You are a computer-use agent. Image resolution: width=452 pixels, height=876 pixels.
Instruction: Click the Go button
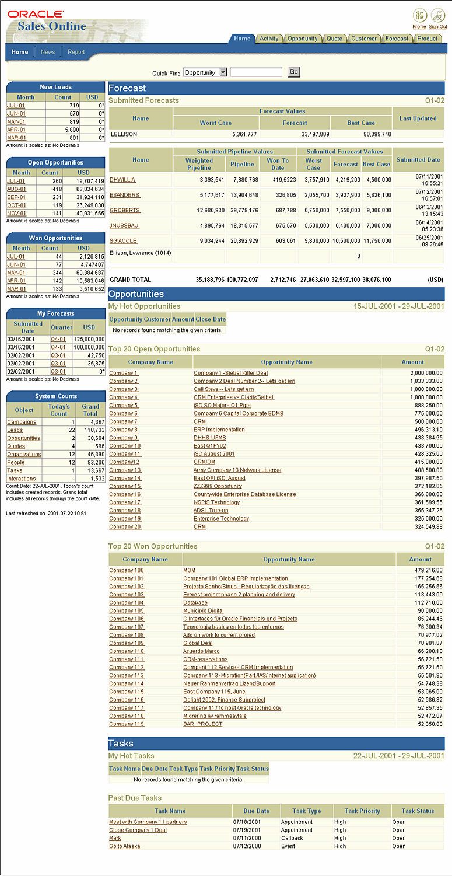click(x=294, y=72)
